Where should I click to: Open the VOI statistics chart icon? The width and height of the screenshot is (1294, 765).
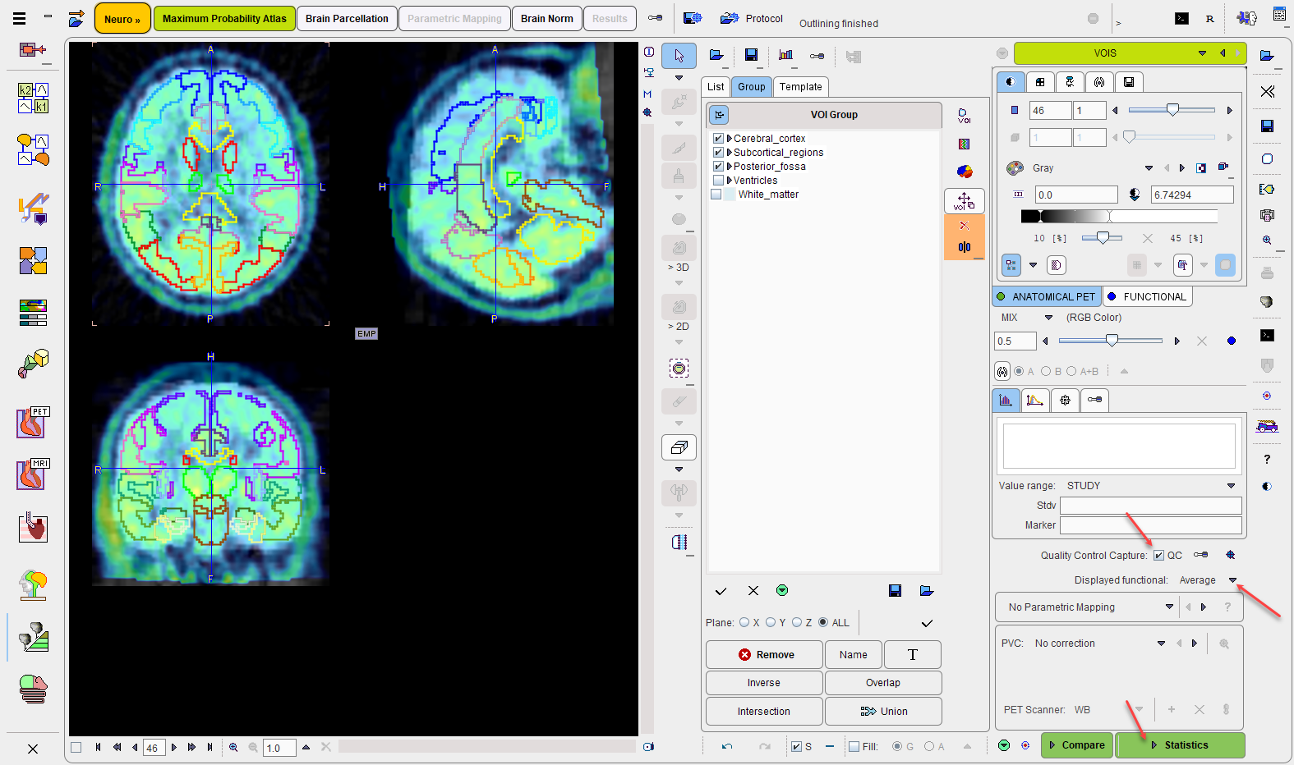(785, 55)
